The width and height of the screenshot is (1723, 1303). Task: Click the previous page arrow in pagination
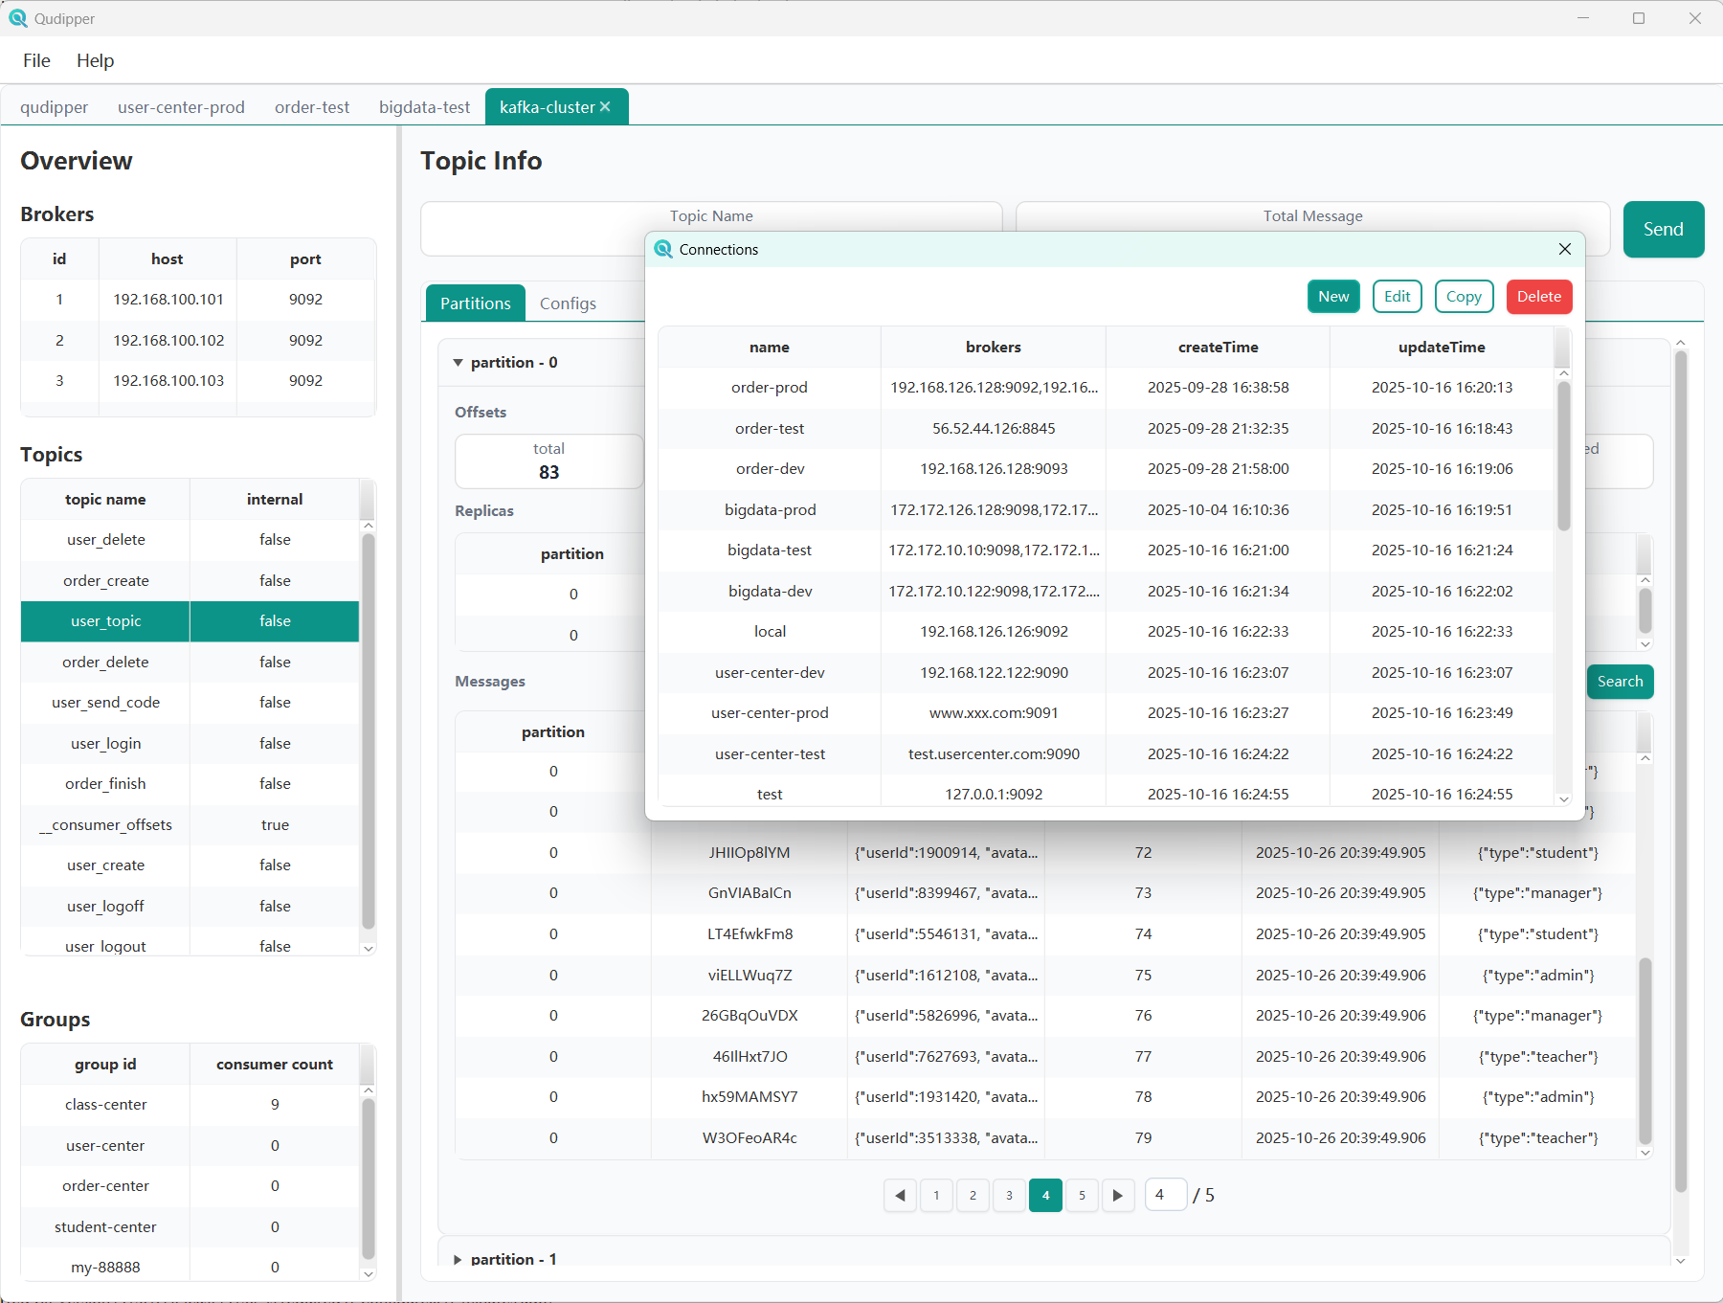click(x=899, y=1195)
